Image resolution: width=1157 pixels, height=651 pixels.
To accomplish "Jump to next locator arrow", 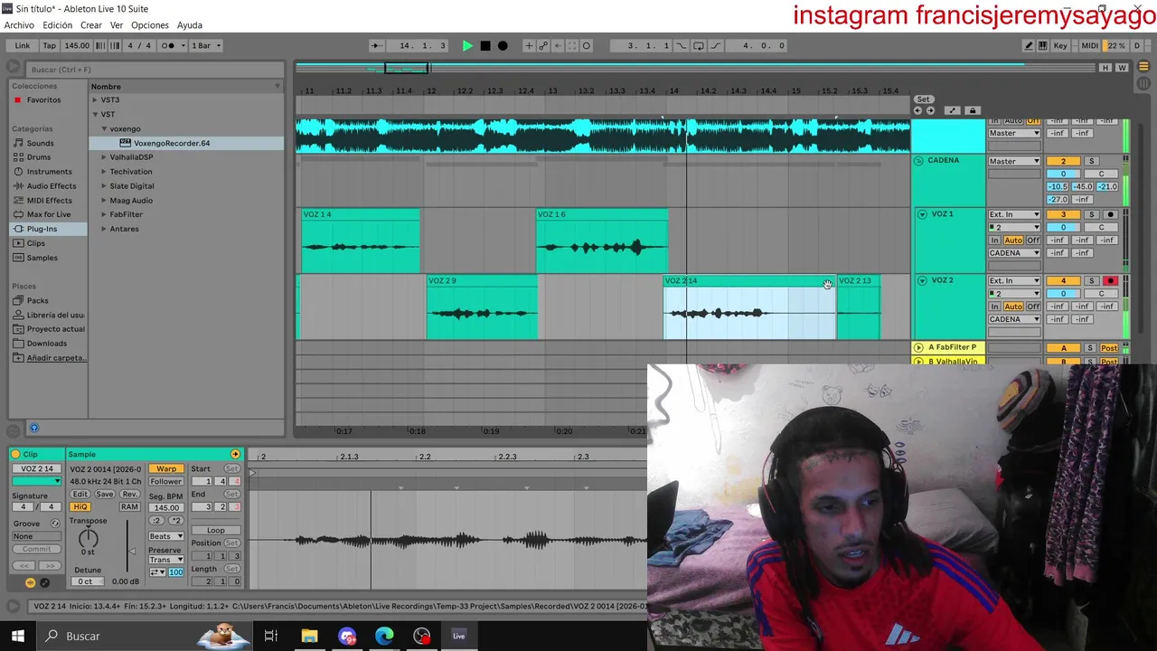I will [930, 110].
